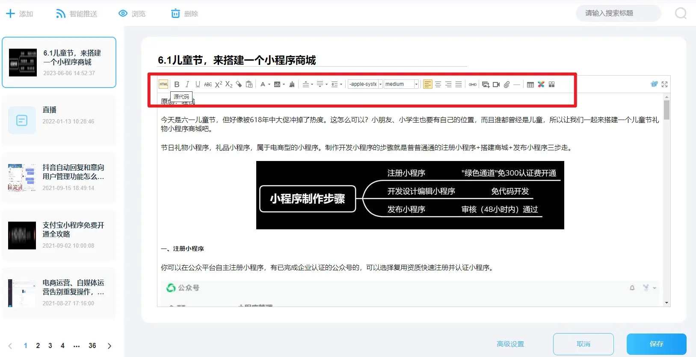Image resolution: width=696 pixels, height=357 pixels.
Task: Click the search title input field
Action: 618,13
